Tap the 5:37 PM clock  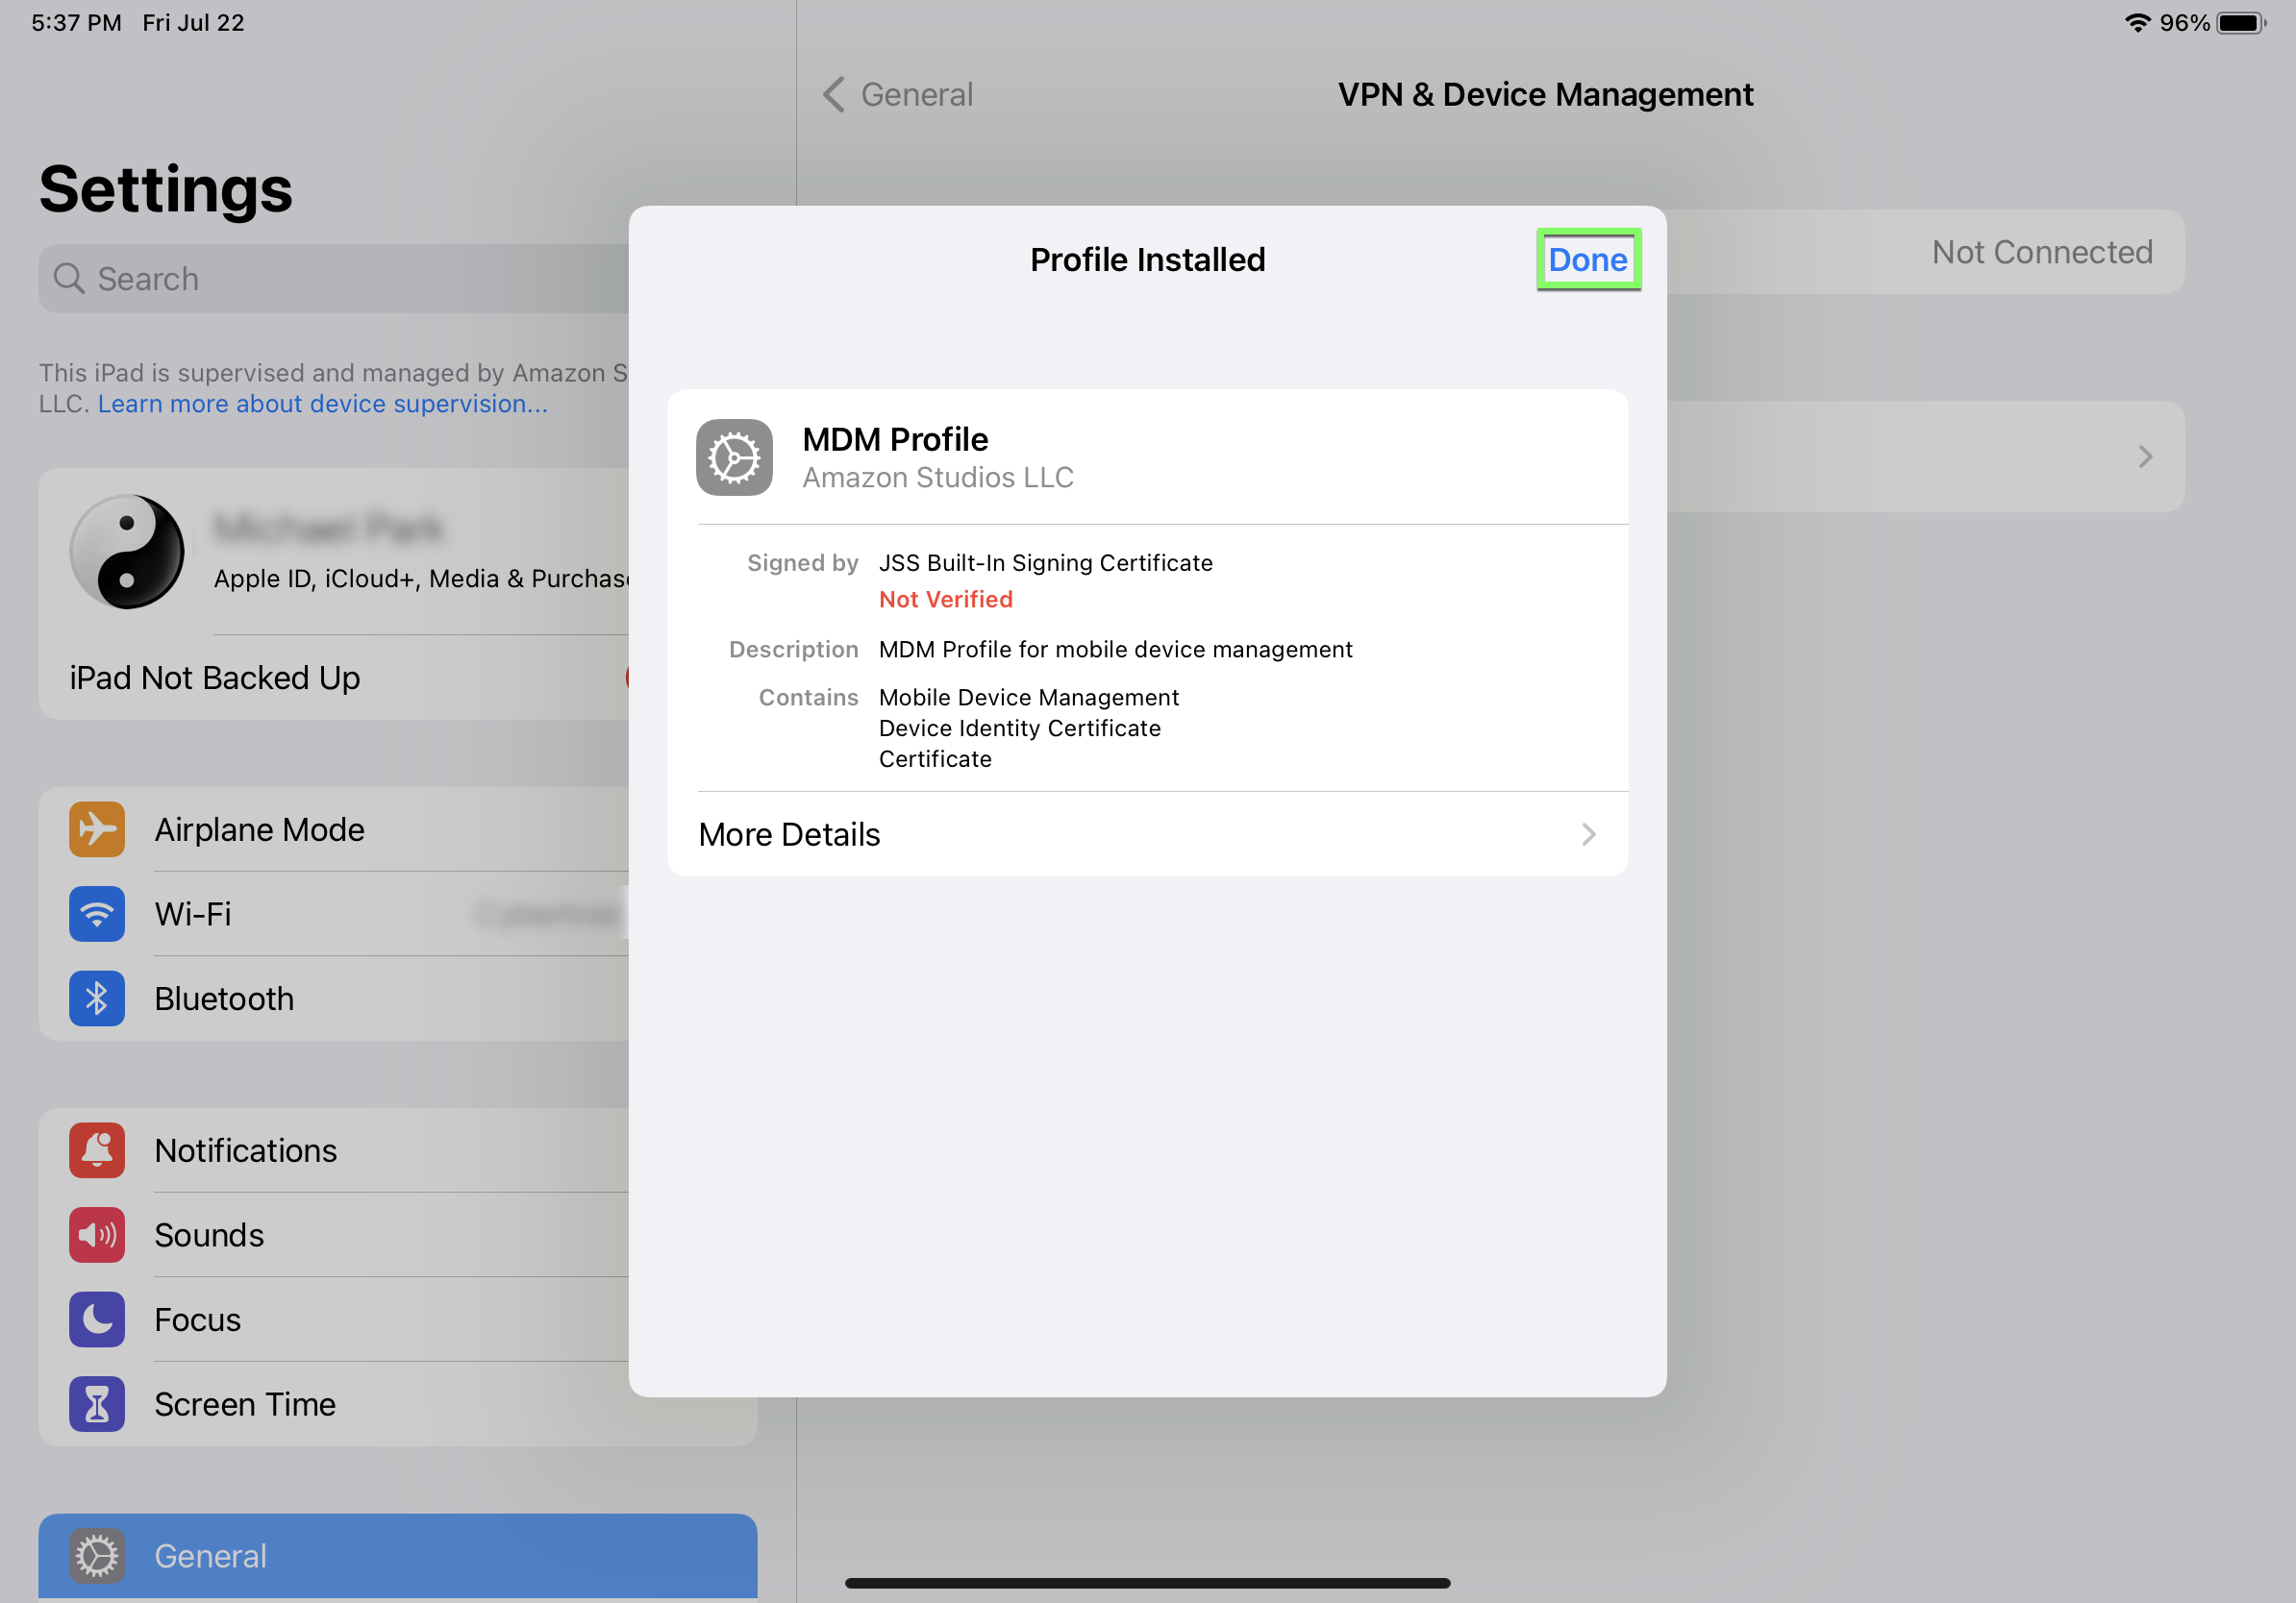[76, 23]
